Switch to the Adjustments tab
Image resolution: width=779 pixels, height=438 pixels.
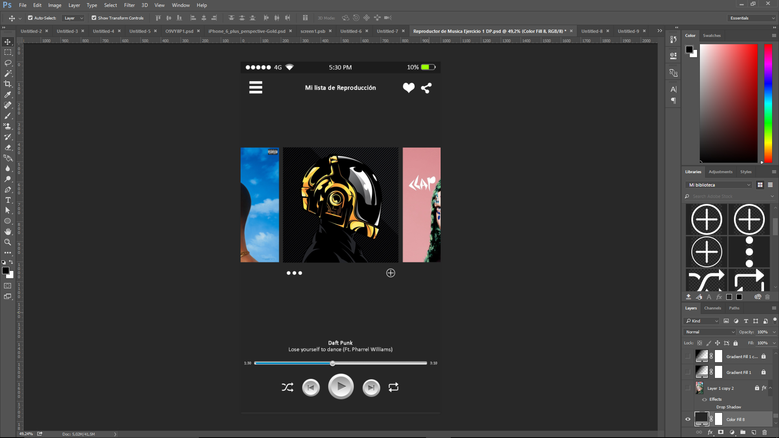(721, 172)
